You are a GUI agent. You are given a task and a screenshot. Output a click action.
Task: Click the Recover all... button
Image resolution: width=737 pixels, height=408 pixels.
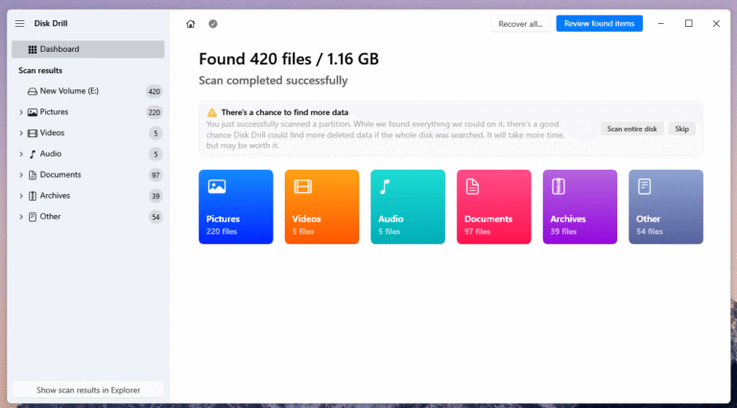(521, 23)
